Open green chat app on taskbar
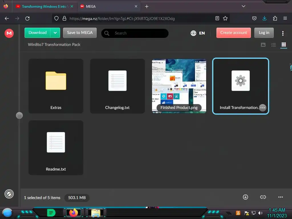This screenshot has width=292, height=219. coord(51,213)
